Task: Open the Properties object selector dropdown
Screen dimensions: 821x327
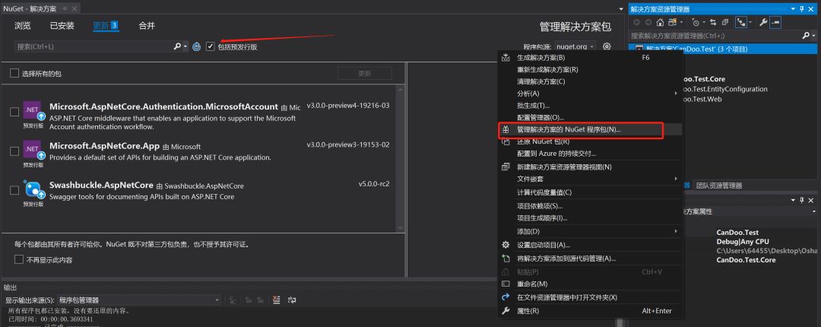Action: click(813, 211)
